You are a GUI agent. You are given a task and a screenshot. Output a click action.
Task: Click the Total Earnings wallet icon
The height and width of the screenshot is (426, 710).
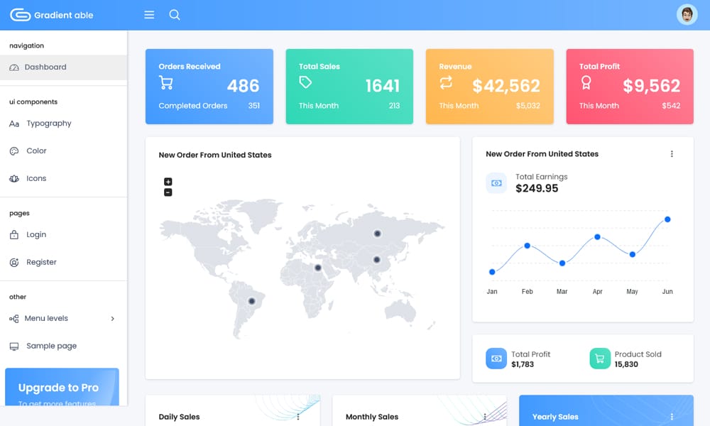[496, 182]
